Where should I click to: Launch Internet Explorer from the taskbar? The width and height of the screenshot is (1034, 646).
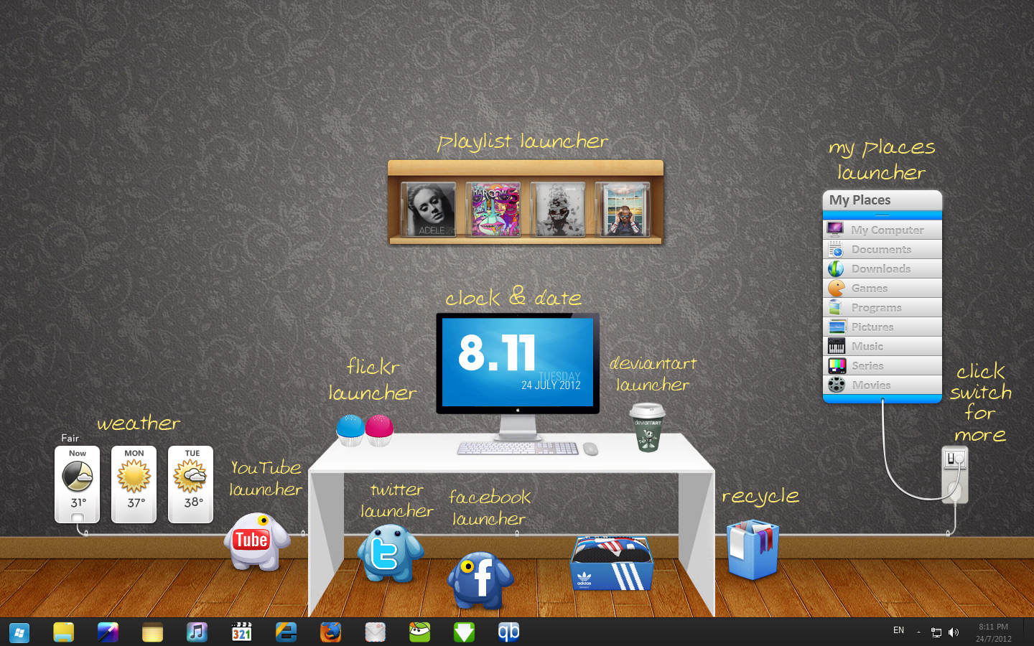click(x=286, y=632)
